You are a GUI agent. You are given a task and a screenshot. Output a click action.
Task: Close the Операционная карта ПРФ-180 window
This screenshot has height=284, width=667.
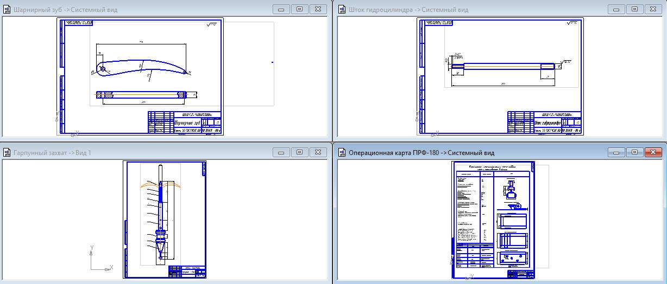click(x=653, y=152)
